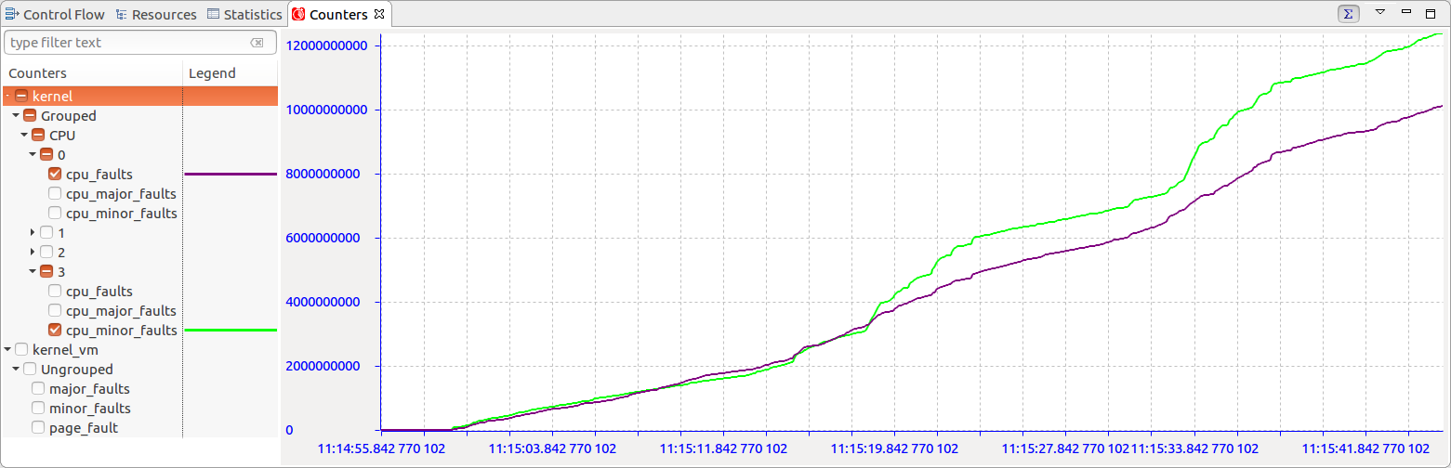Expand CPU 2 tree node

tap(33, 252)
